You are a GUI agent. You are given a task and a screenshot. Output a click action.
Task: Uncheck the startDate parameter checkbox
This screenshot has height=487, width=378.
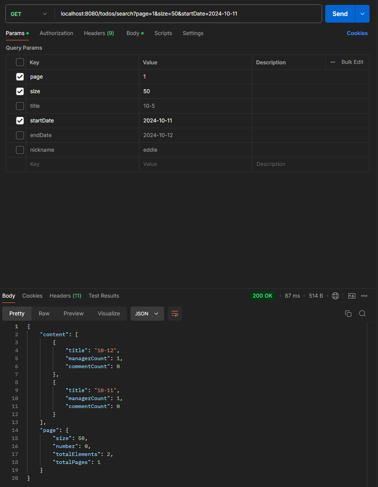point(20,121)
